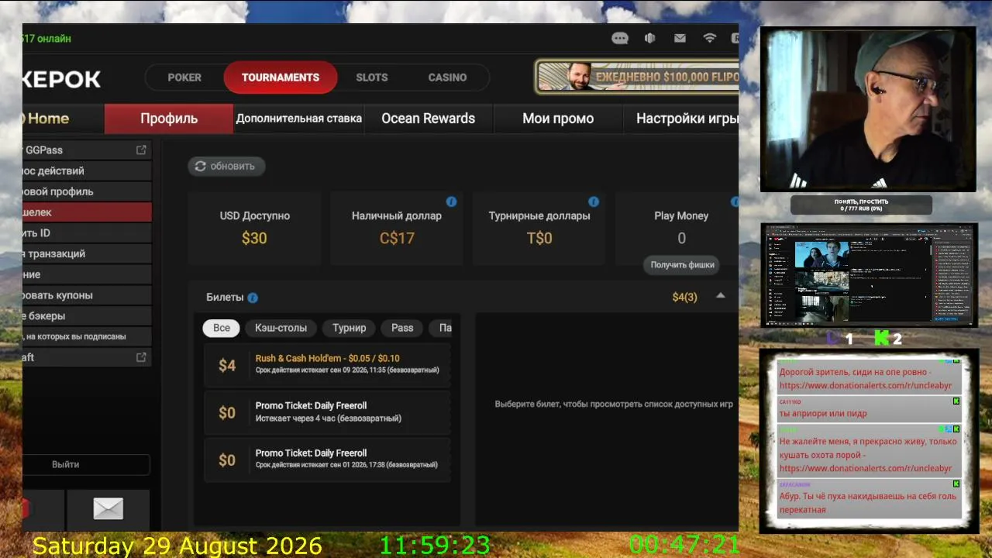Open the sidebar item ending in 'ровой профиль'
The width and height of the screenshot is (992, 558).
coord(87,191)
